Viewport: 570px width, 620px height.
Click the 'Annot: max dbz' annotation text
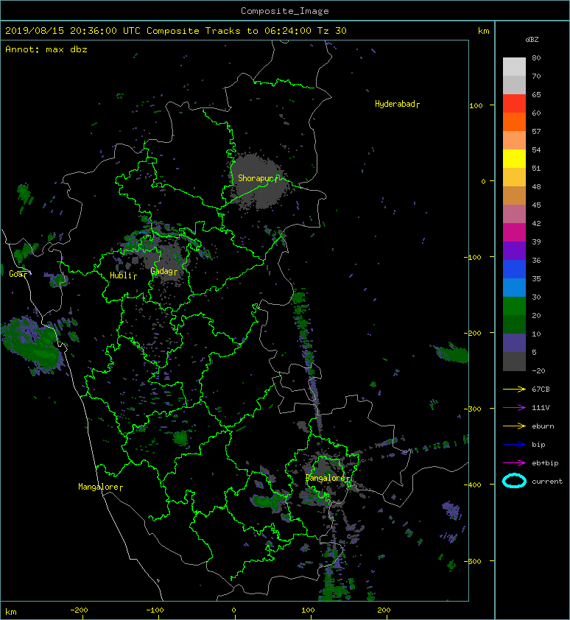point(46,49)
